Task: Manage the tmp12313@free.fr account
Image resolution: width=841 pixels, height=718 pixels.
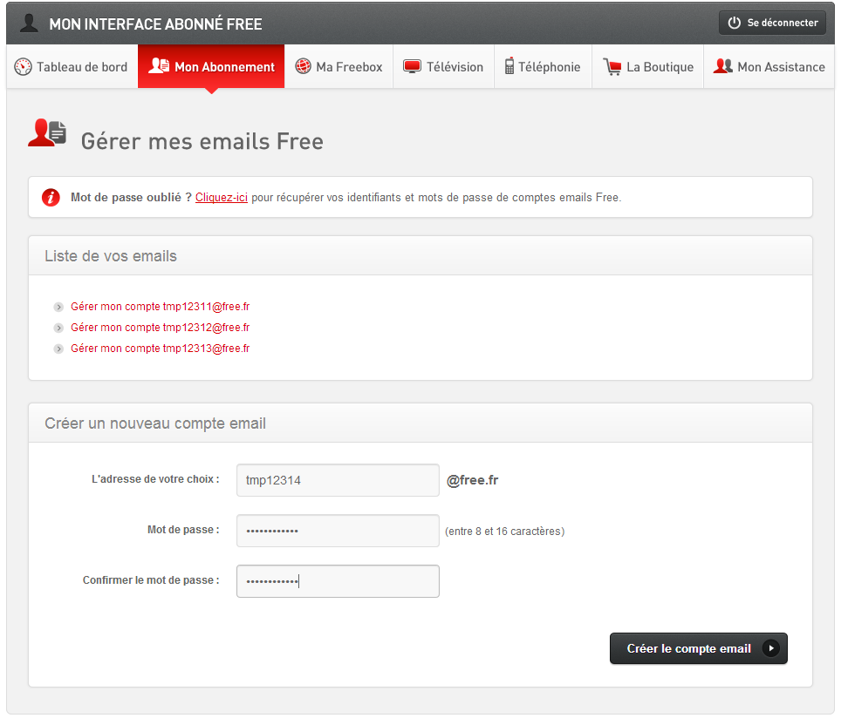Action: [x=160, y=349]
